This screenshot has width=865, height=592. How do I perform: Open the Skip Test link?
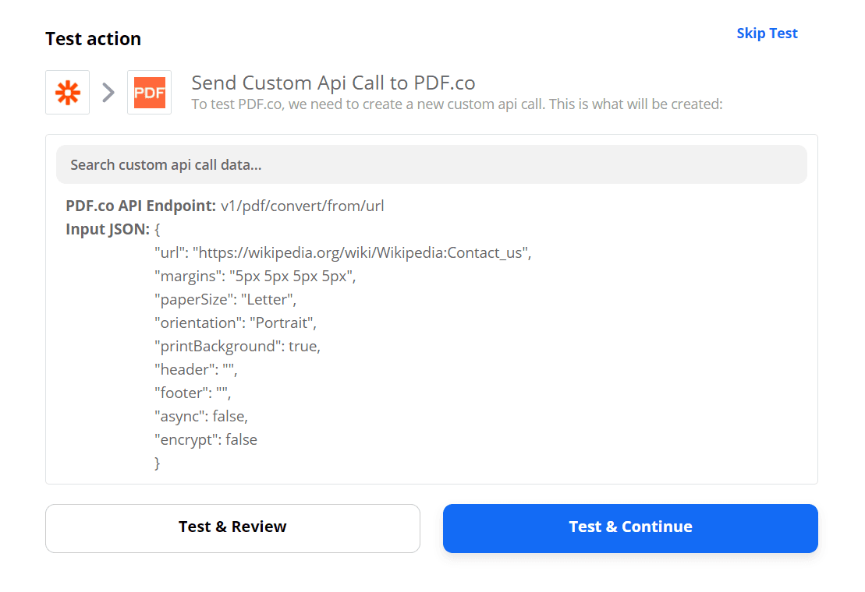[767, 33]
